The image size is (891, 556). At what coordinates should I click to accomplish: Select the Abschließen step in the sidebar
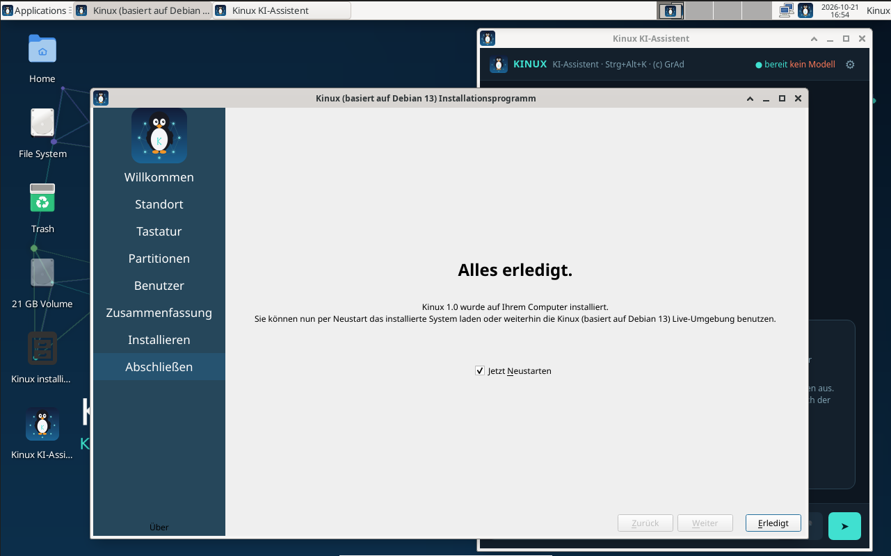pos(159,367)
